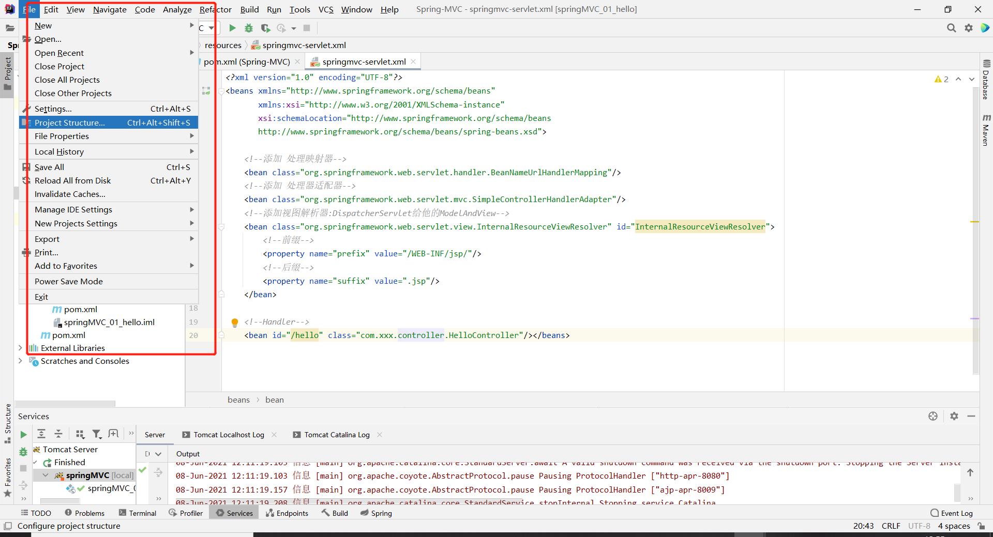
Task: Collapse all nodes in Services tree
Action: pos(58,434)
